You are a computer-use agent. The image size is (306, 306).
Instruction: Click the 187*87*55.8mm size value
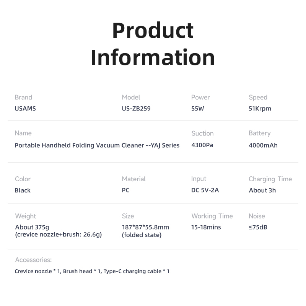(x=145, y=227)
